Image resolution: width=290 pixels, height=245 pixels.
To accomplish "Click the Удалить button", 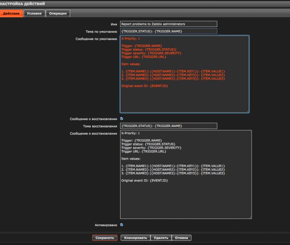I will pyautogui.click(x=161, y=238).
